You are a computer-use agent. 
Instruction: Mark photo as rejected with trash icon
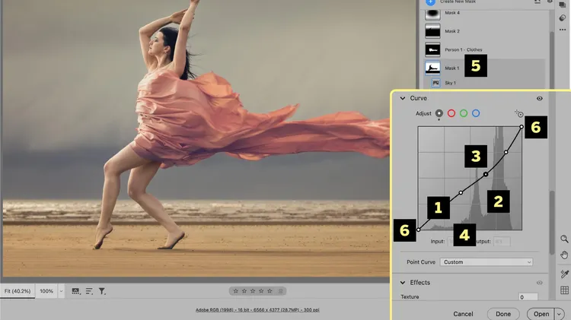[280, 291]
